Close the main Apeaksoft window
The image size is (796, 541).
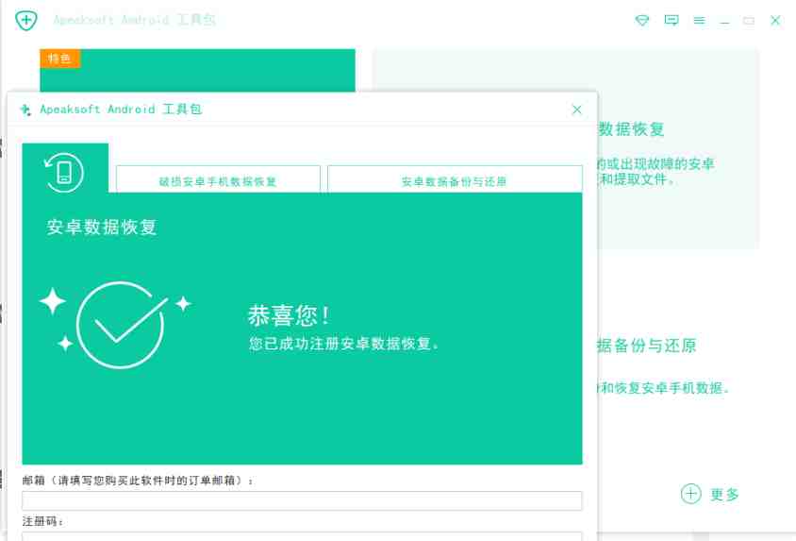(x=775, y=21)
